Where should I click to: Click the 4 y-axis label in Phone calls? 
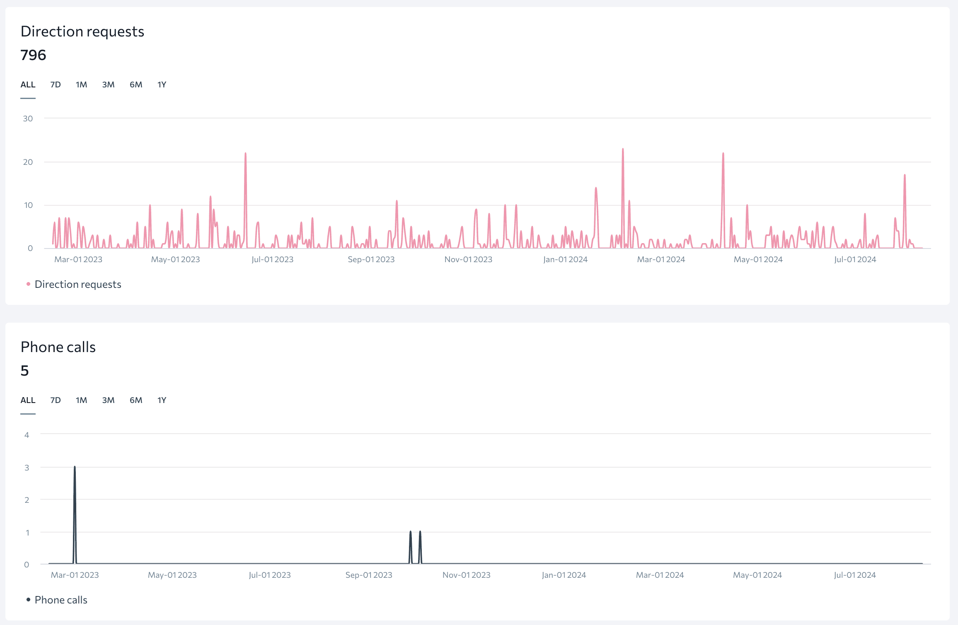tap(27, 435)
